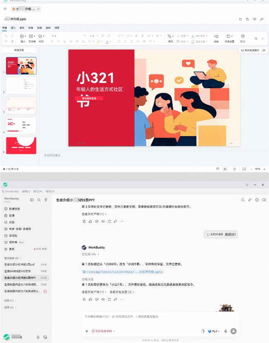Collapse the 置顶任务 (5) section
The height and width of the screenshot is (343, 269).
(13, 258)
